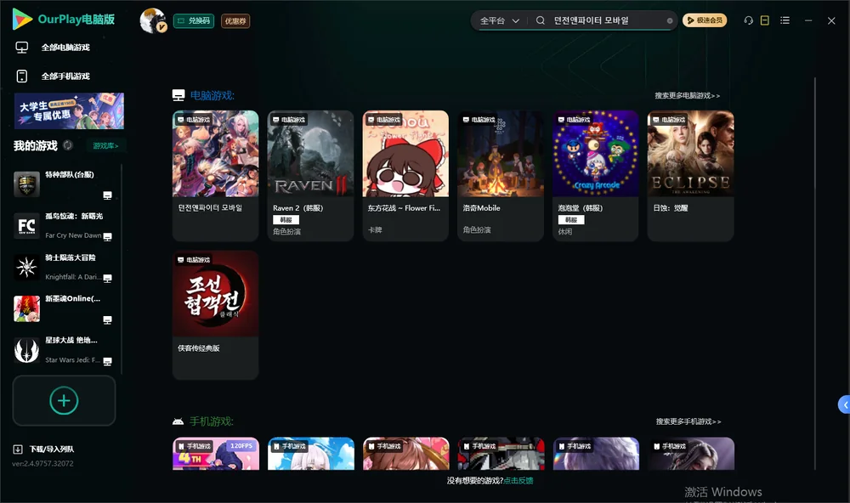Open 新墨魂Online in my games

[x=65, y=308]
